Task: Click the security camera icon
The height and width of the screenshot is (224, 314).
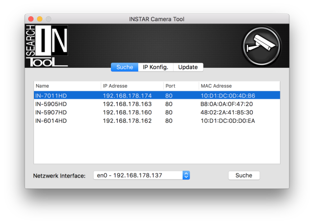Action: 261,46
